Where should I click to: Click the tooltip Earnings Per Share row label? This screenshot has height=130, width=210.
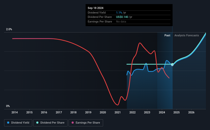(100, 21)
